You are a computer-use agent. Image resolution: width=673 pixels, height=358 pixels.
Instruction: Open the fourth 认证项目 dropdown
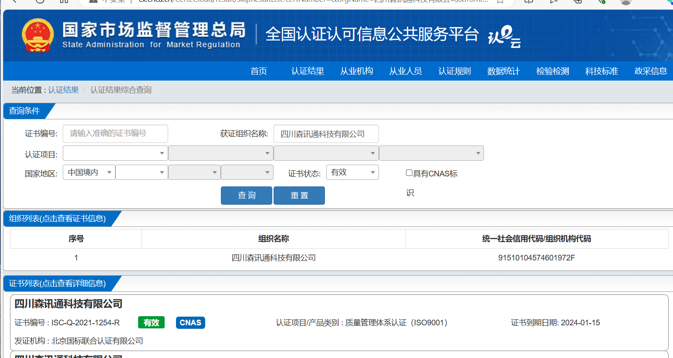pos(432,153)
